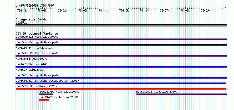The width and height of the screenshot is (234, 110).
Task: Click the thin red line under nsv1627
Action: (121, 72)
